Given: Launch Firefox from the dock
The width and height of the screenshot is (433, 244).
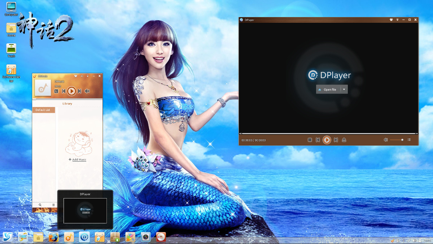Looking at the screenshot, I should 54,237.
